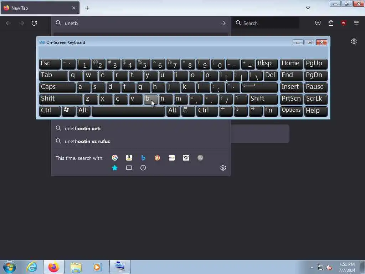
Task: Toggle Windows logo key
Action: click(x=68, y=111)
